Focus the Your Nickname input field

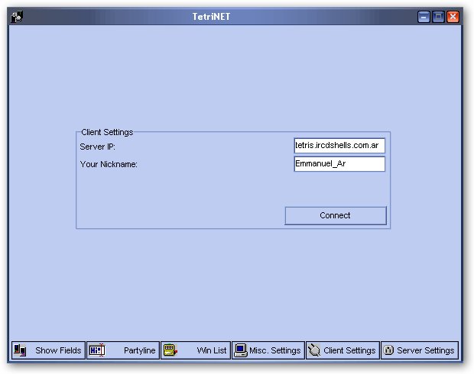(x=339, y=164)
